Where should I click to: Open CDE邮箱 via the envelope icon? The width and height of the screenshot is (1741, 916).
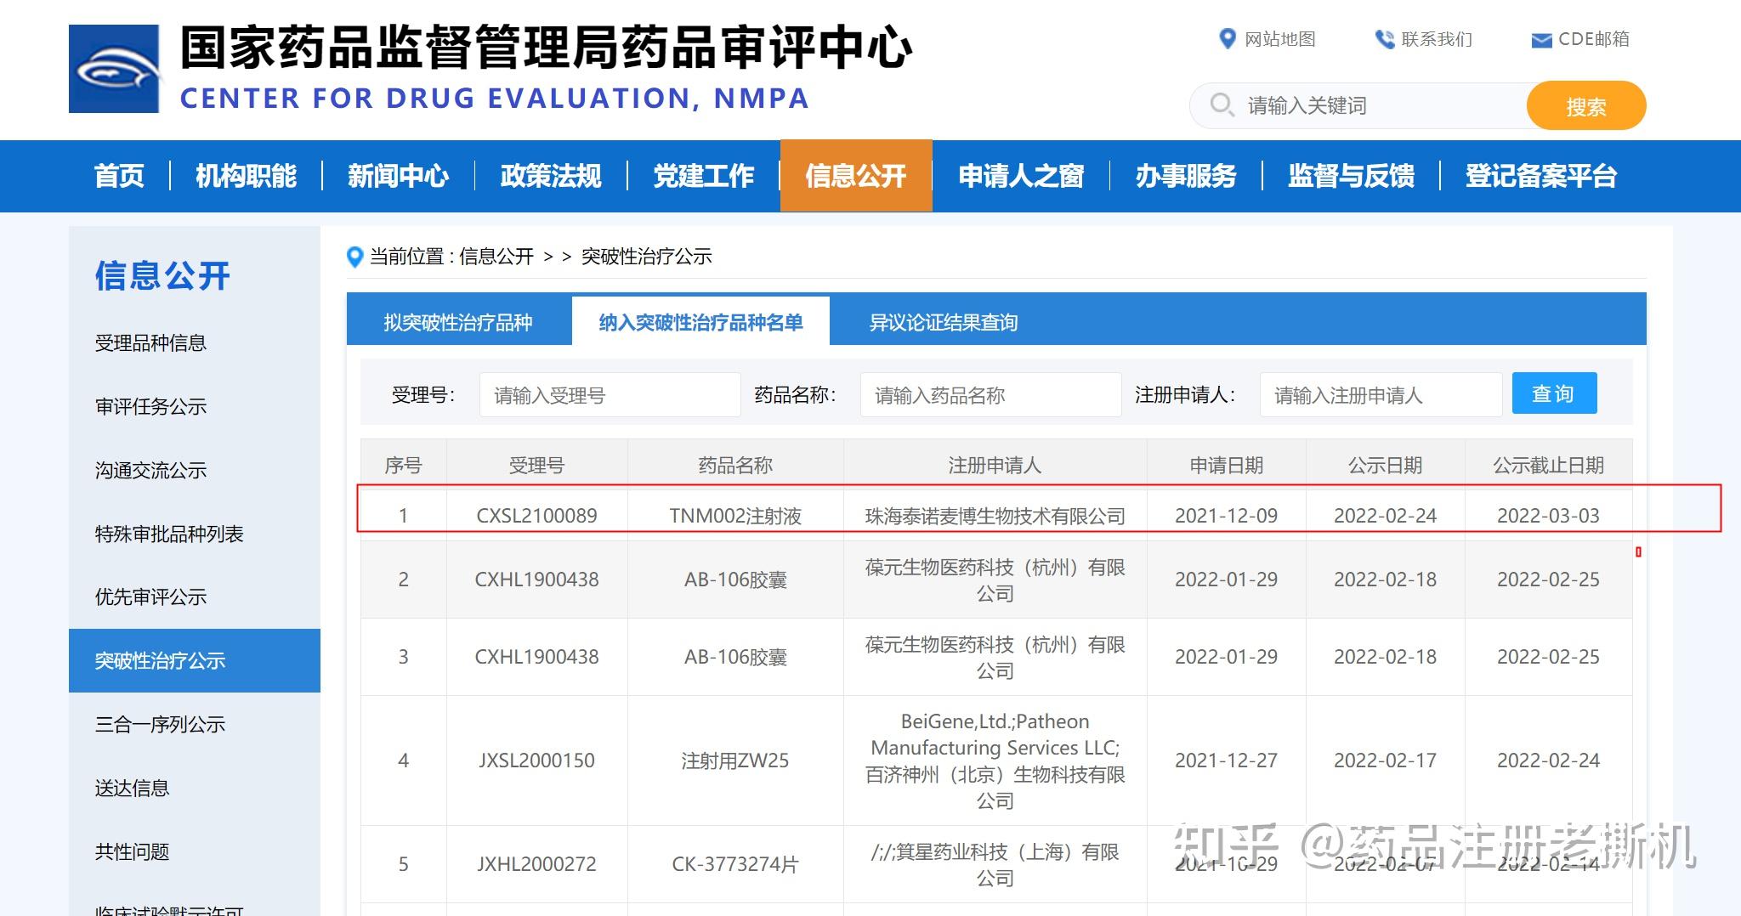pos(1540,39)
